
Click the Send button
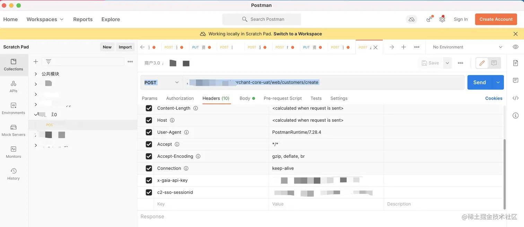tap(480, 82)
